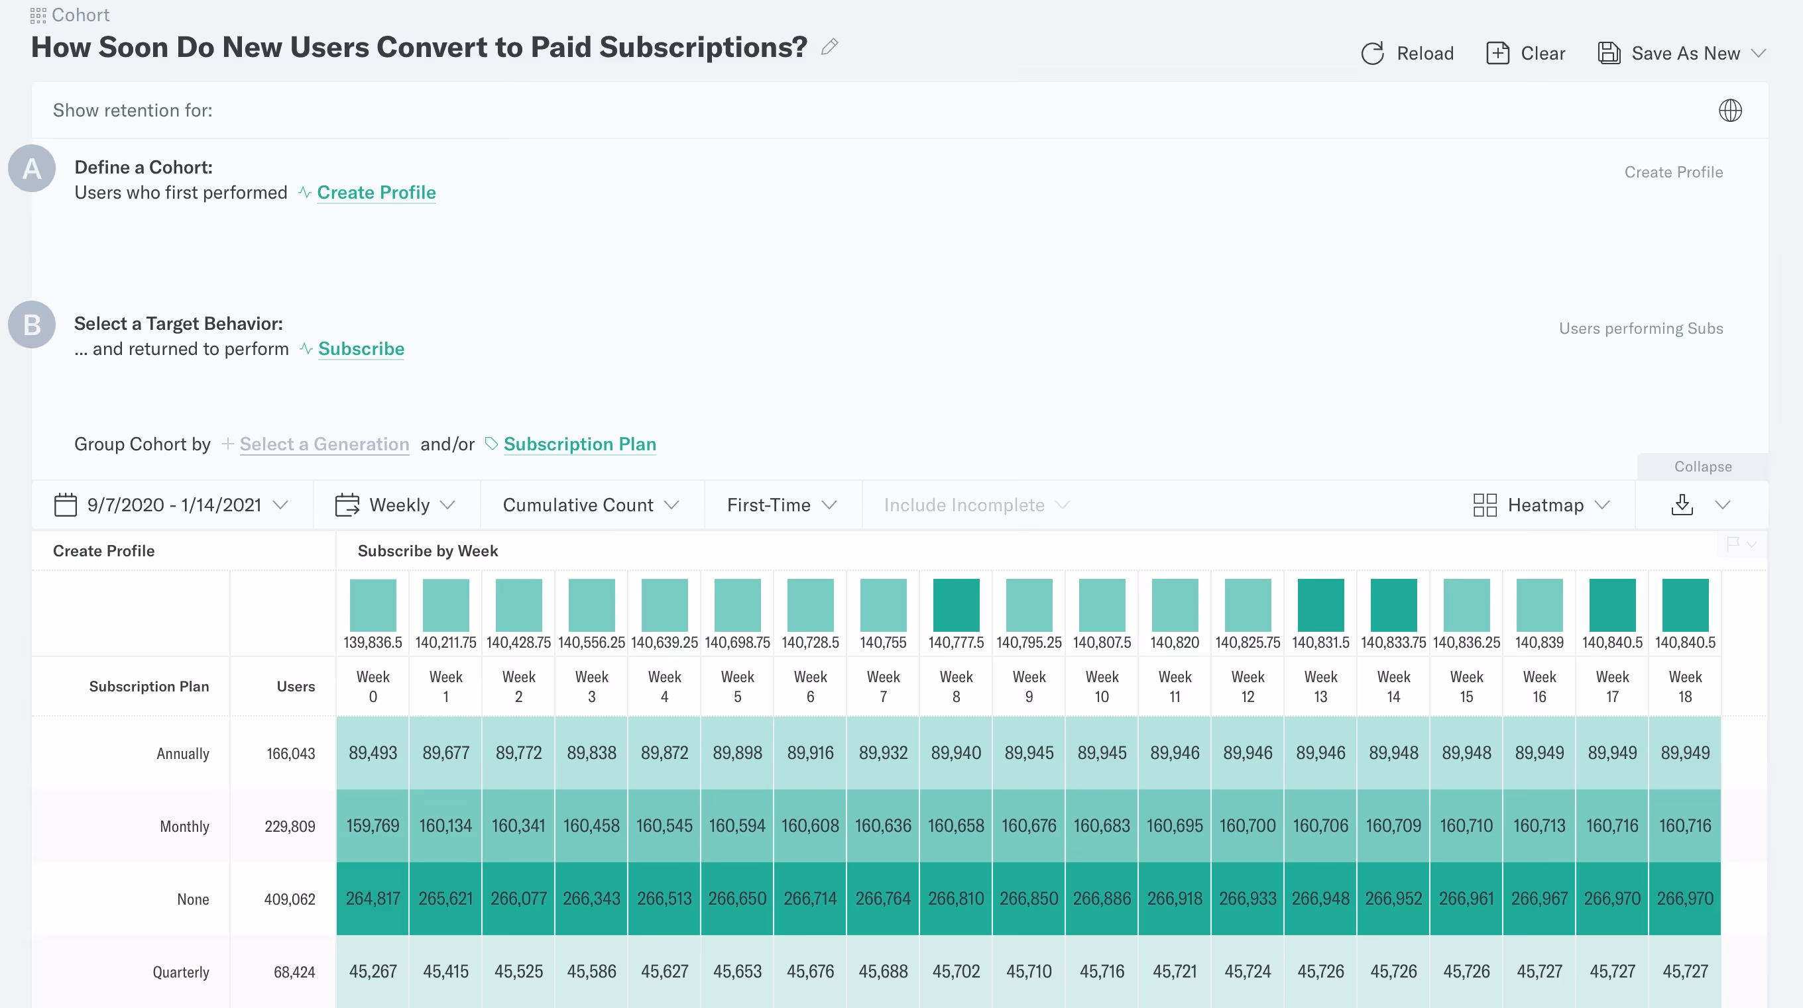Click Select a Generation option
1803x1008 pixels.
[324, 444]
